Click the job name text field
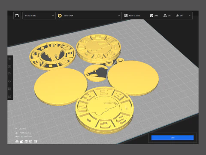 25,133
